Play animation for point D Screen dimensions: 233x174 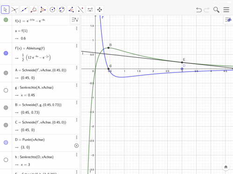point(76,146)
